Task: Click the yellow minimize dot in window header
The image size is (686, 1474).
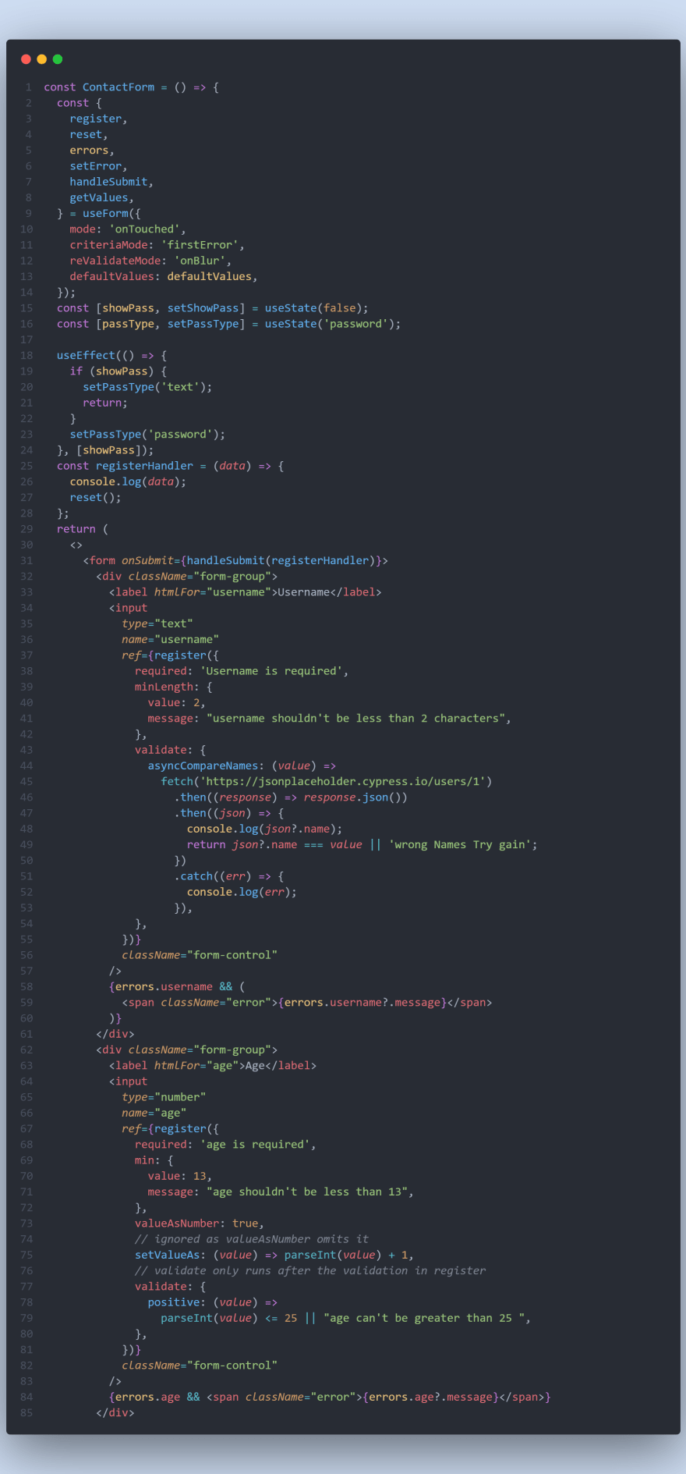Action: pos(41,59)
